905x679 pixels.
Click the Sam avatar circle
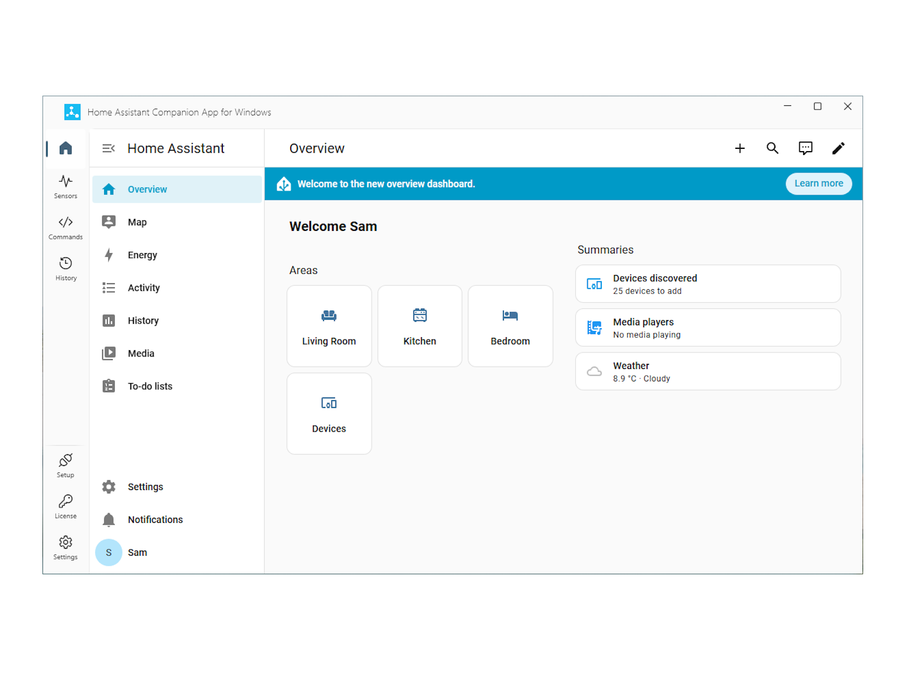click(109, 553)
